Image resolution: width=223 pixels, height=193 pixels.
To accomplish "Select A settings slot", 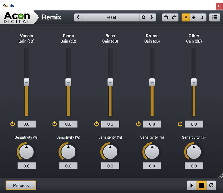I will click(185, 17).
